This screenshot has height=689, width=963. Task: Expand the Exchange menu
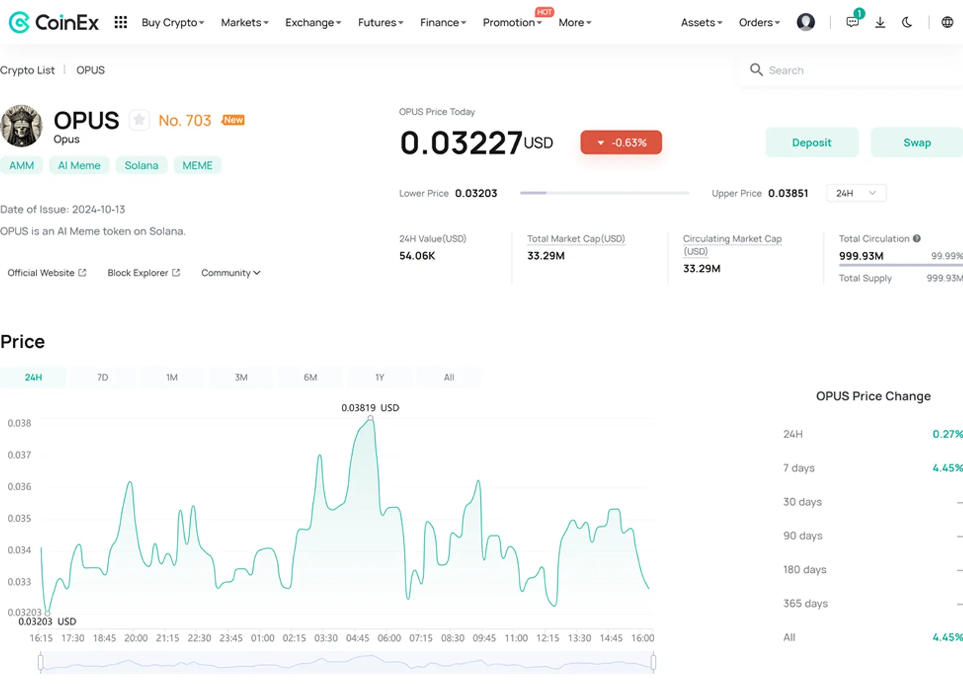(313, 22)
